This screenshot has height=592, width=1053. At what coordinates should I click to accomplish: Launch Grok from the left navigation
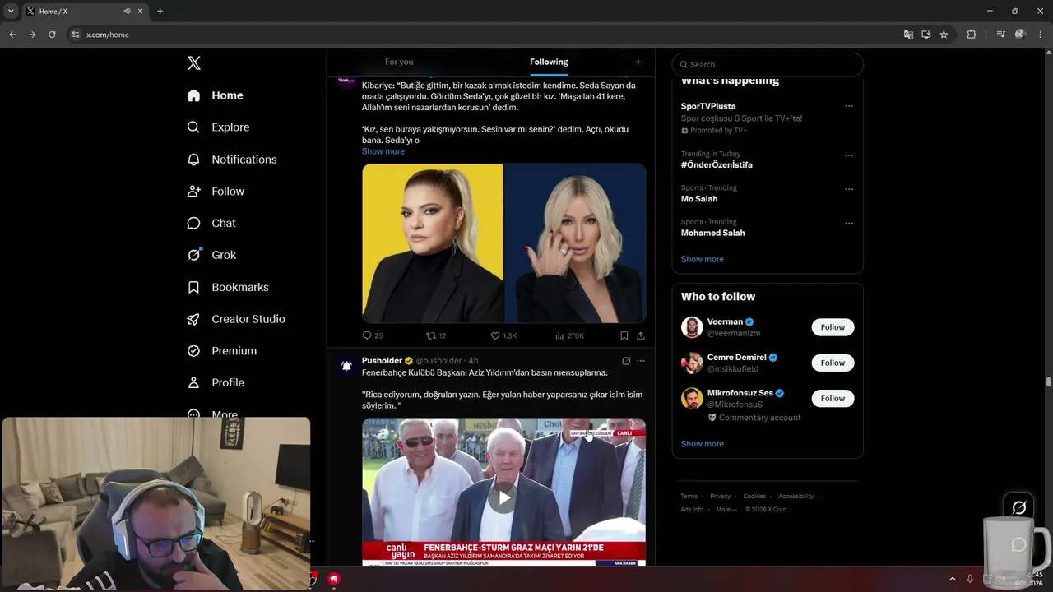coord(211,255)
